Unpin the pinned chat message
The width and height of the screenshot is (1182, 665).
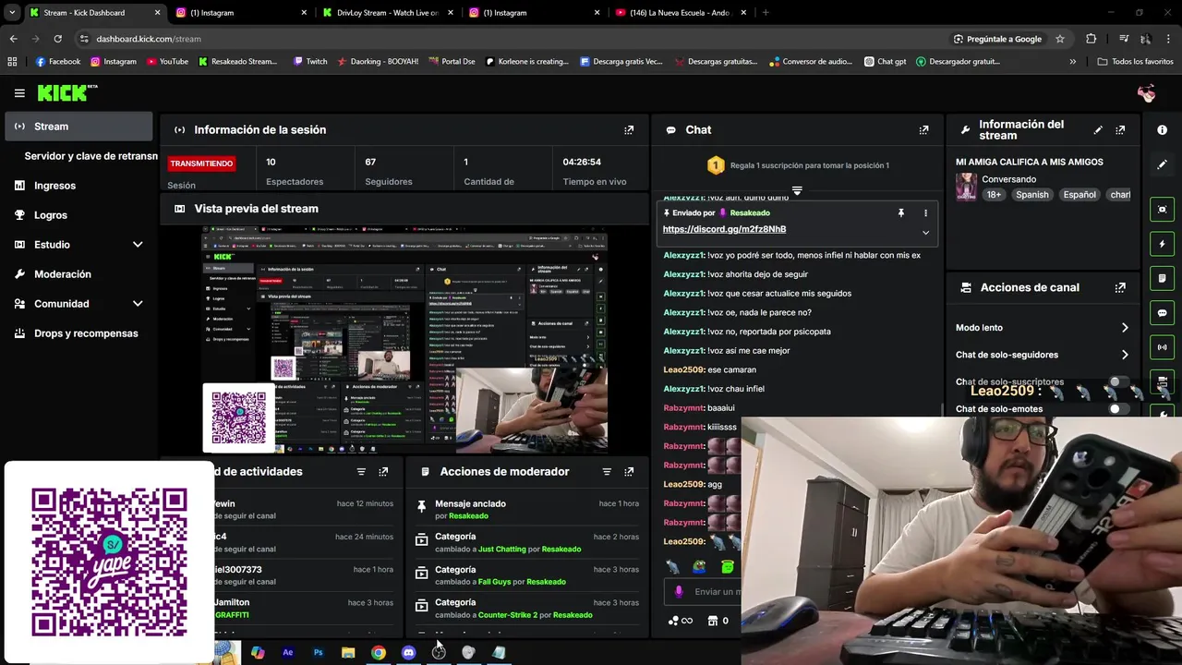click(x=901, y=213)
